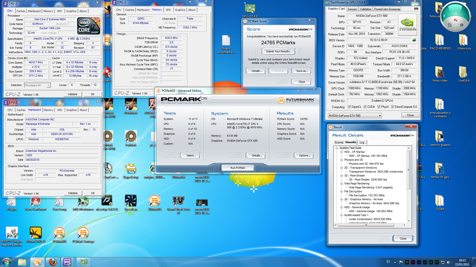Collapse the 3D - Pixel Shader node
476x267 pixels.
tap(342, 176)
